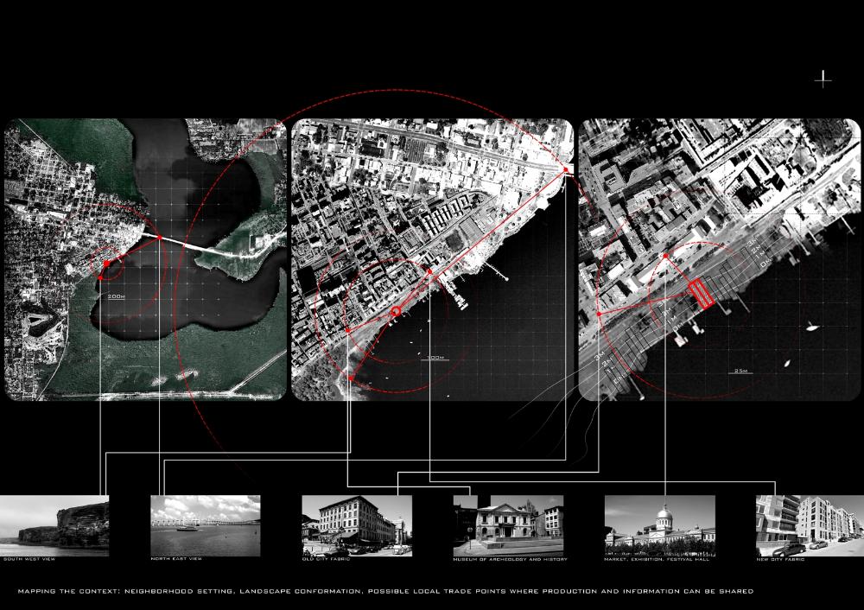Click red node at center of 200m circle

pos(105,263)
